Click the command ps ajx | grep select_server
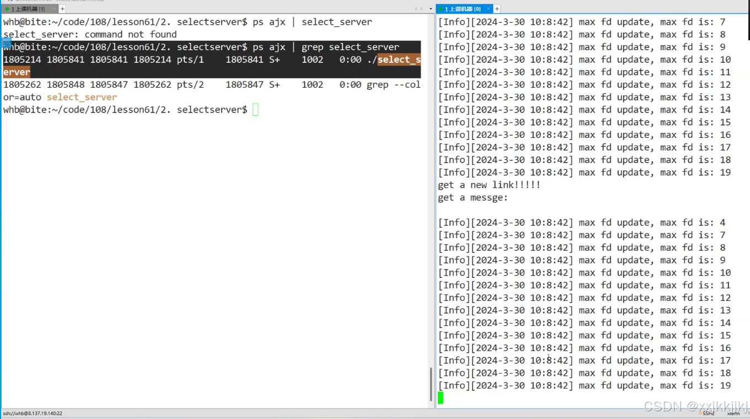The height and width of the screenshot is (419, 750). 325,47
